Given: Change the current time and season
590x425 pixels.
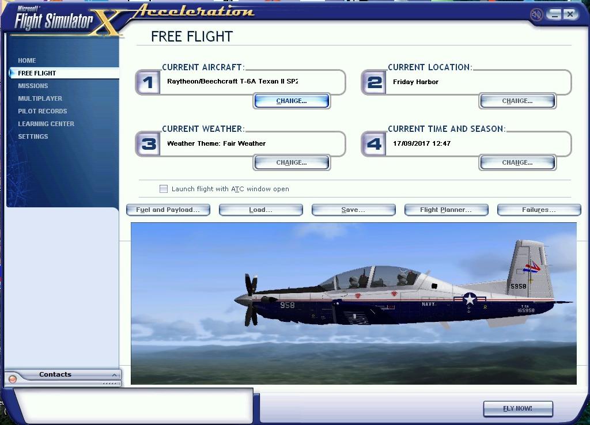Looking at the screenshot, I should [x=517, y=162].
